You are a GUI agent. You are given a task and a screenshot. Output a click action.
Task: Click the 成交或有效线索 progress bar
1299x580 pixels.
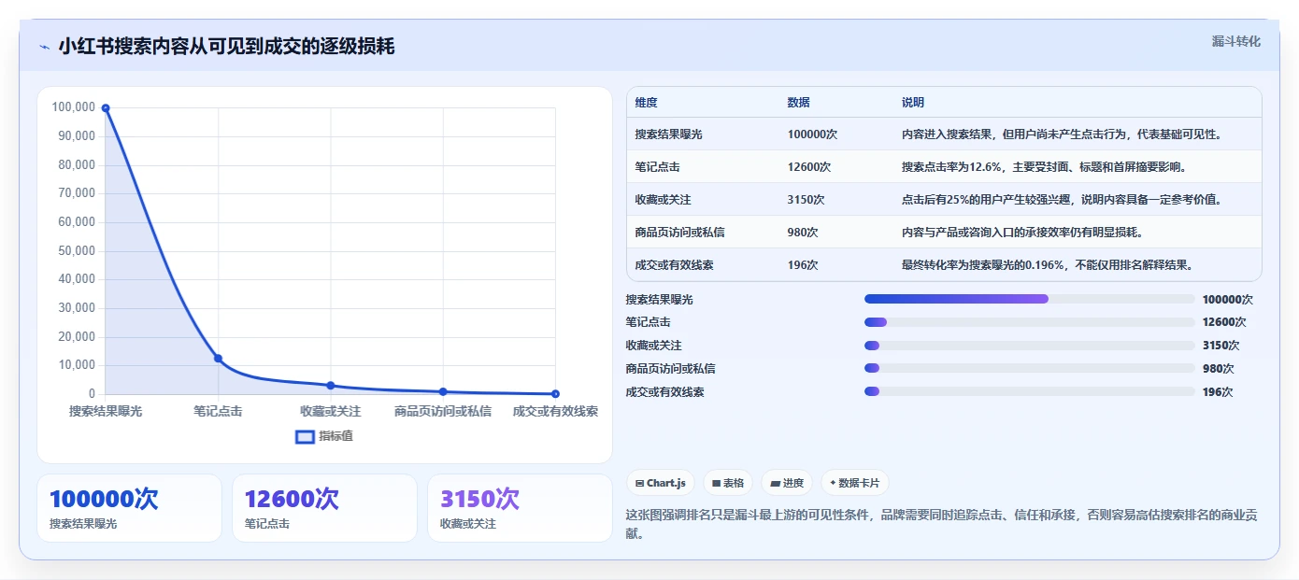click(1029, 391)
